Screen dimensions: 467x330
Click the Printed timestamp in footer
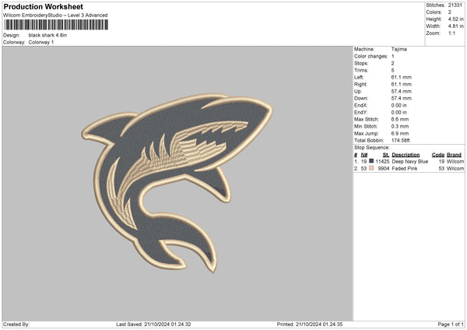click(x=311, y=325)
